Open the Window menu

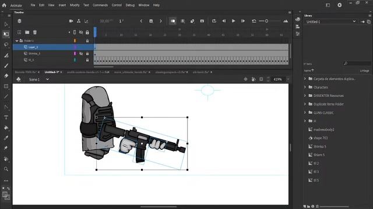pyautogui.click(x=144, y=5)
